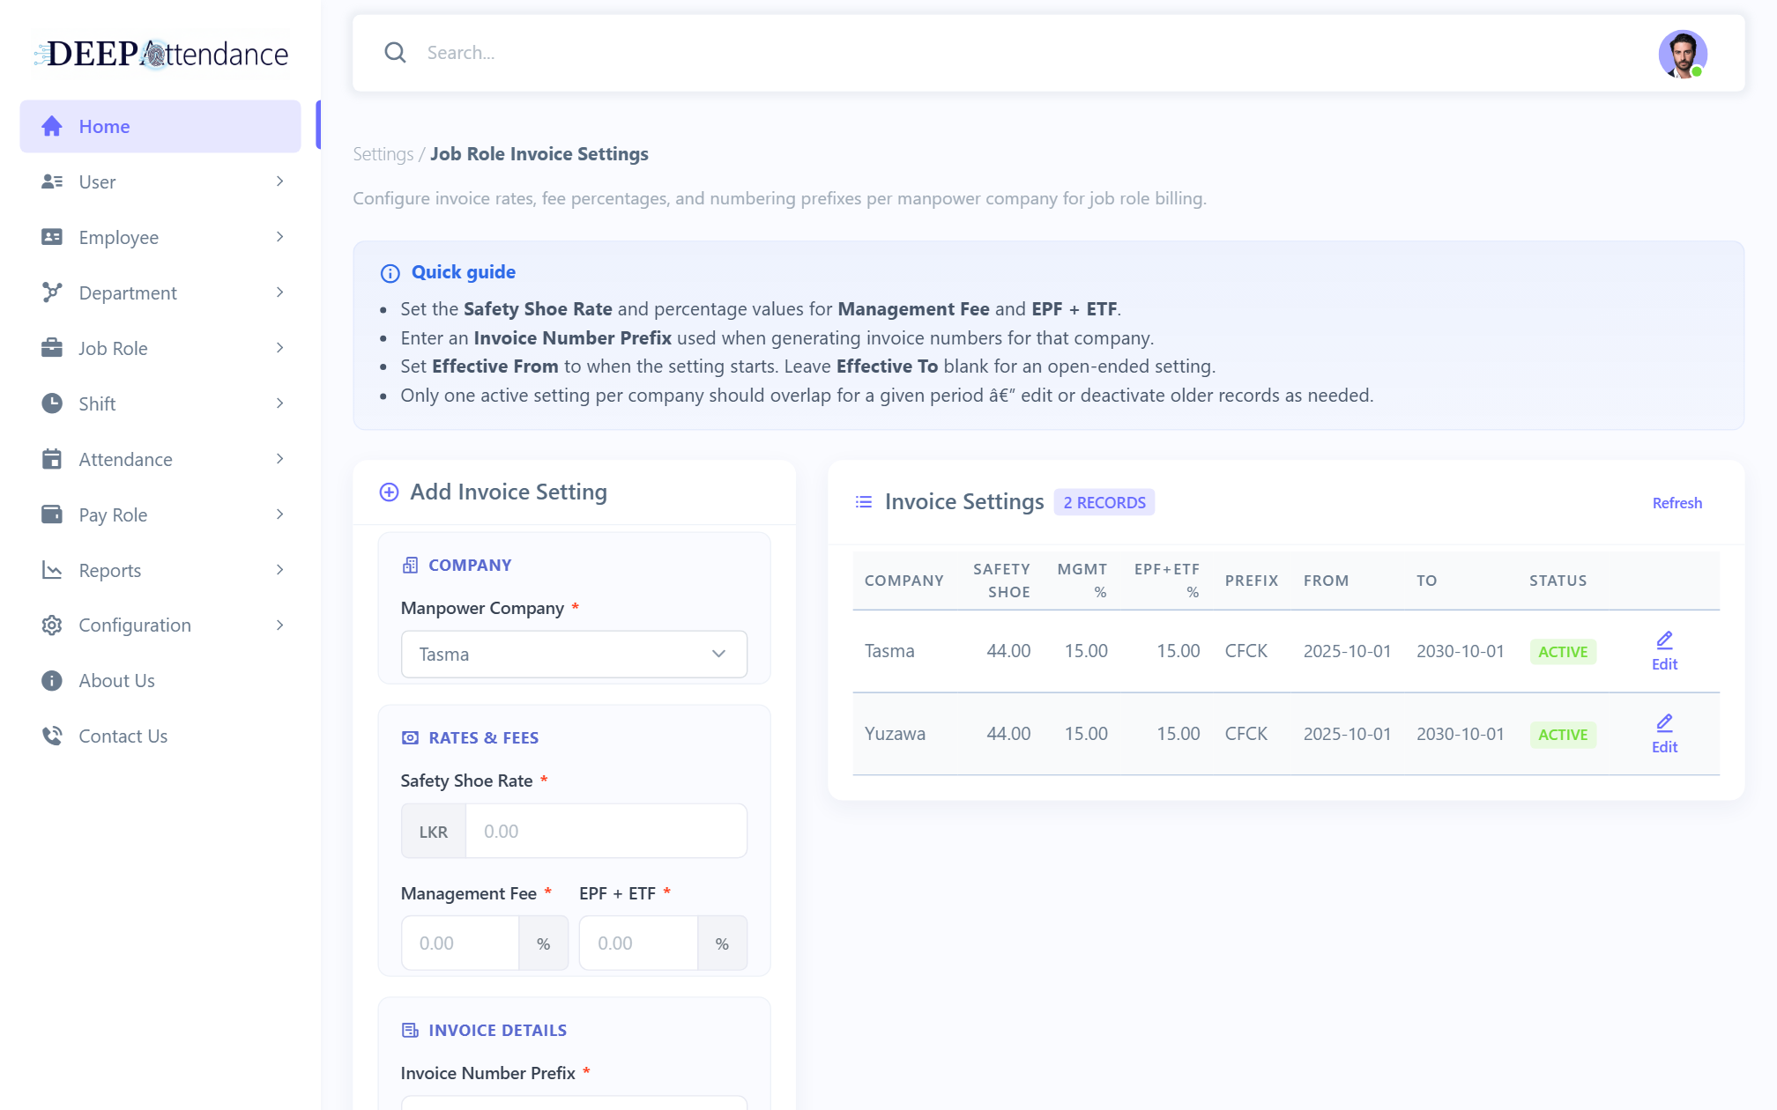The height and width of the screenshot is (1110, 1777).
Task: Click Edit text for Yuzawa setting
Action: (x=1664, y=747)
